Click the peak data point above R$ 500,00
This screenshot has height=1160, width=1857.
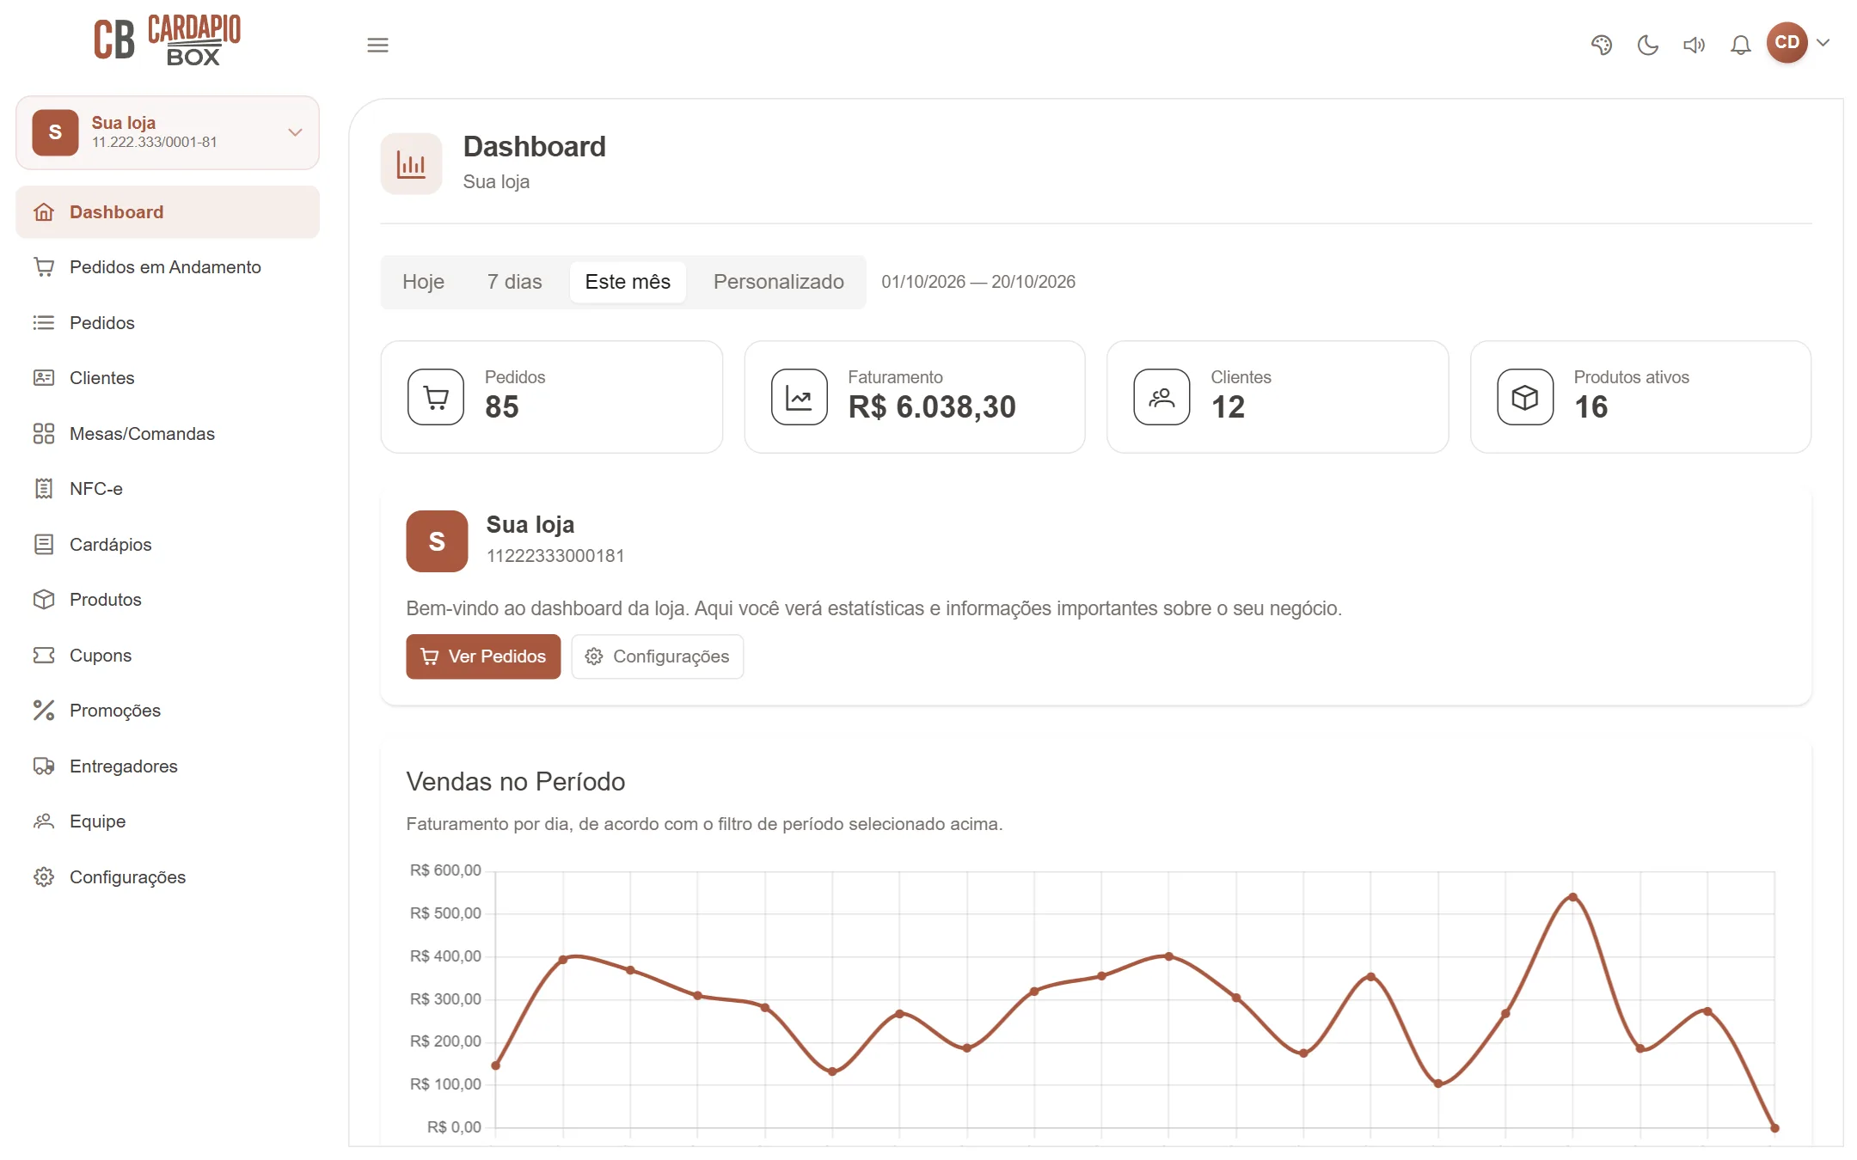tap(1572, 897)
